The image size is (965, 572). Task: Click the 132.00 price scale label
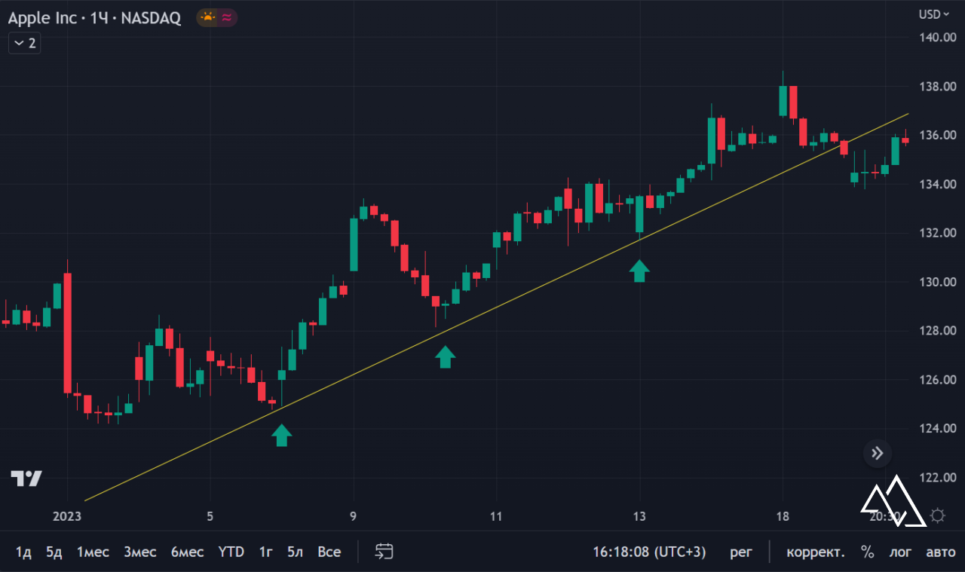(x=937, y=233)
